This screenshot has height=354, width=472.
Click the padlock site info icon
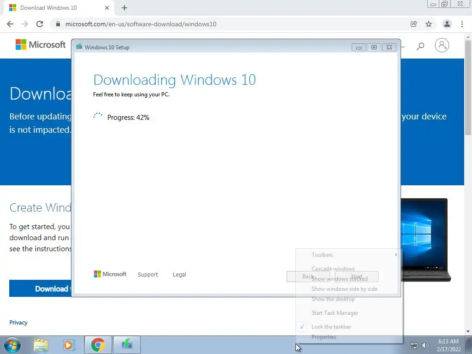58,24
